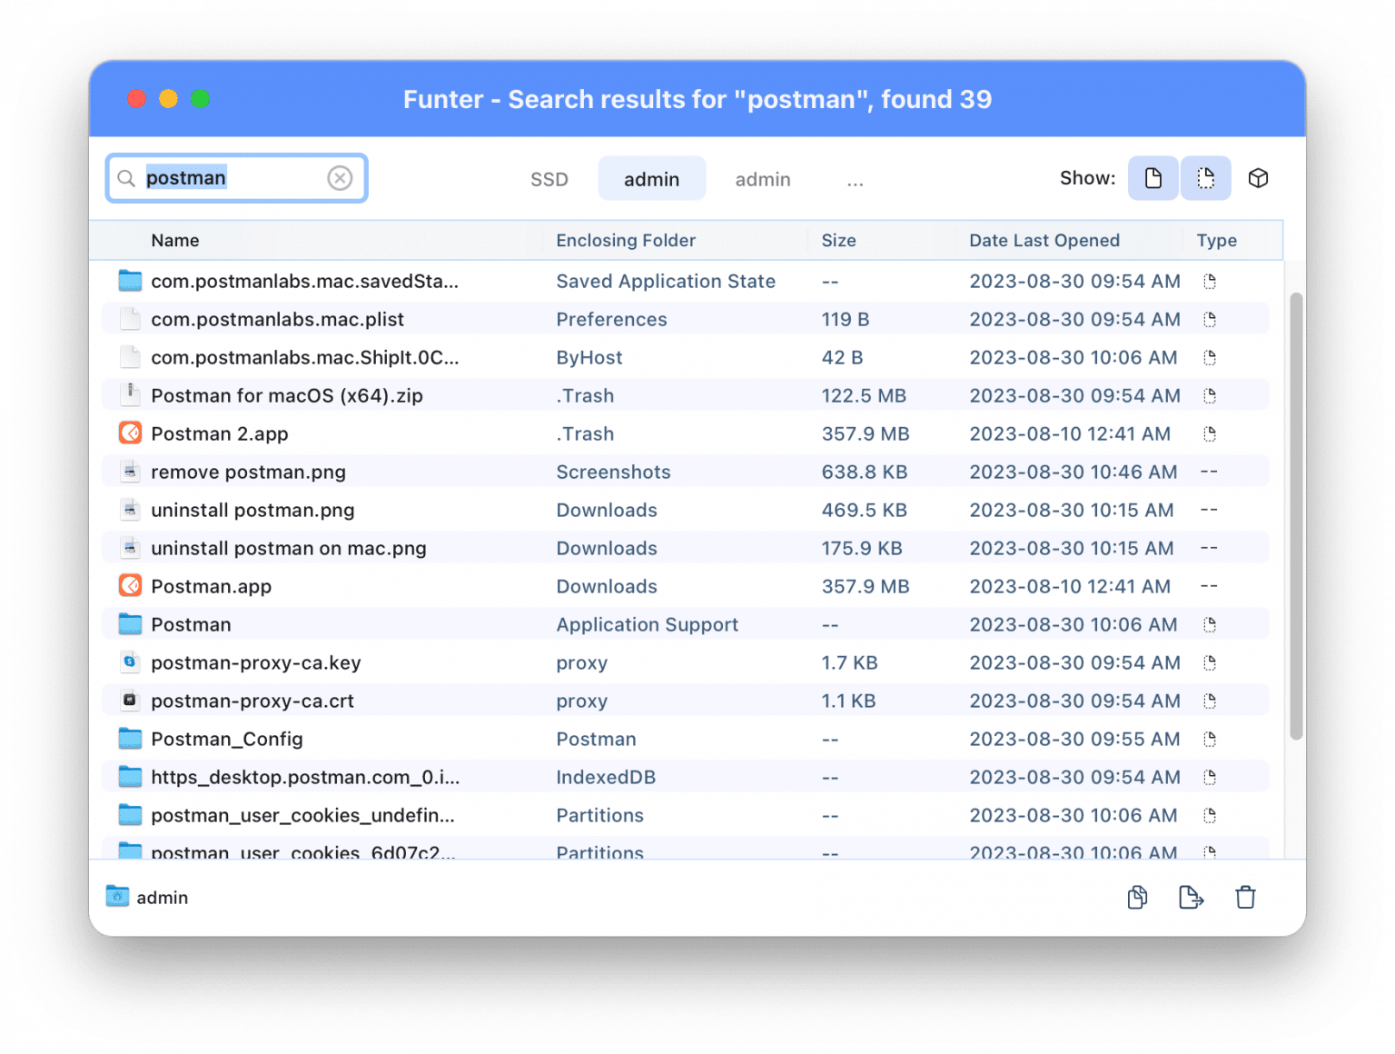Open the Postman 2.app application icon
The image size is (1395, 1054).
click(129, 433)
